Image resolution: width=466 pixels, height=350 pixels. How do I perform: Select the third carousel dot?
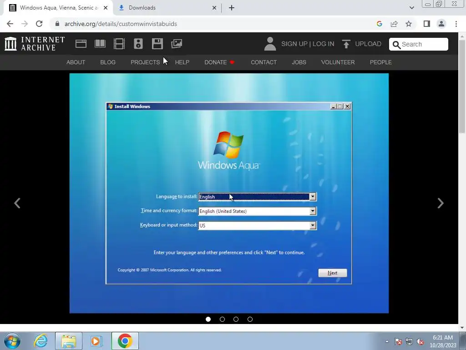[x=236, y=319]
